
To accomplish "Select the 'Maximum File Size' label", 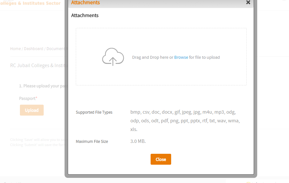I will pyautogui.click(x=92, y=142).
